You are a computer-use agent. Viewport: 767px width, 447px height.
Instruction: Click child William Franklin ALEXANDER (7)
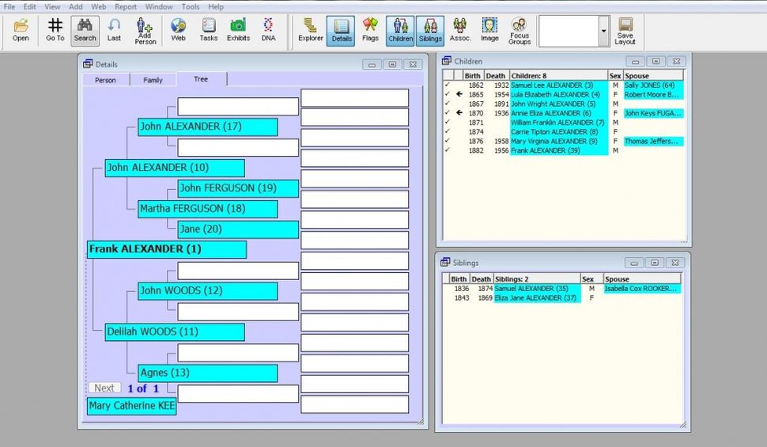coord(557,123)
